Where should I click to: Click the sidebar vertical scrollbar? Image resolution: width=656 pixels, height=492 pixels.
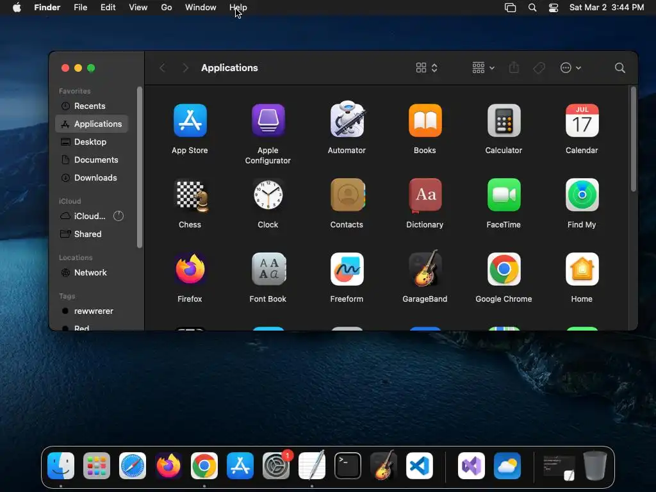click(x=139, y=167)
